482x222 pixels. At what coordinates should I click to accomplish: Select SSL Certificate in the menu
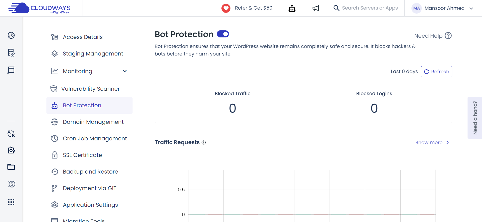[82, 155]
